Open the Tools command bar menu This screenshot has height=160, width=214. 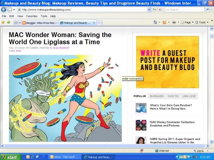pyautogui.click(x=202, y=22)
